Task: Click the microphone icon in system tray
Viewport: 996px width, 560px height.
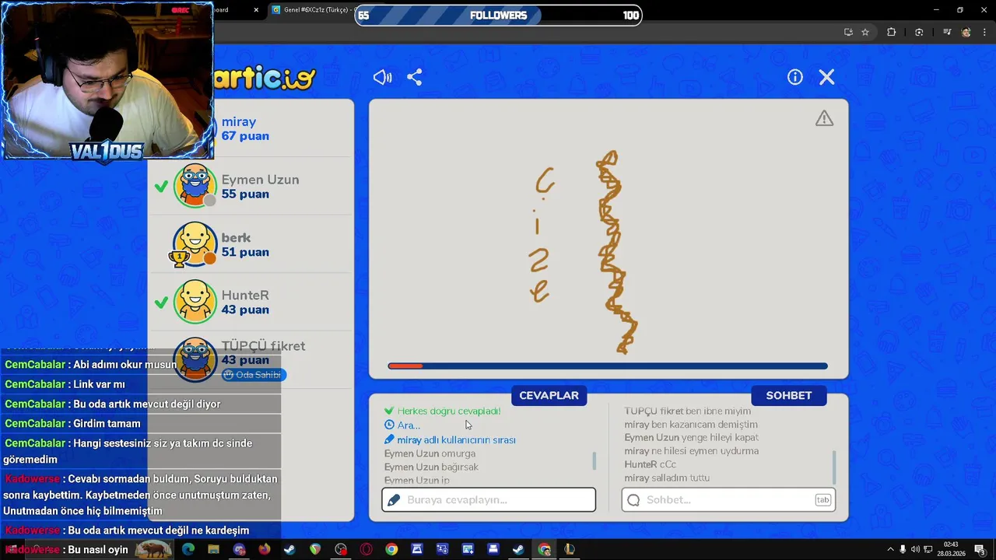Action: point(903,550)
